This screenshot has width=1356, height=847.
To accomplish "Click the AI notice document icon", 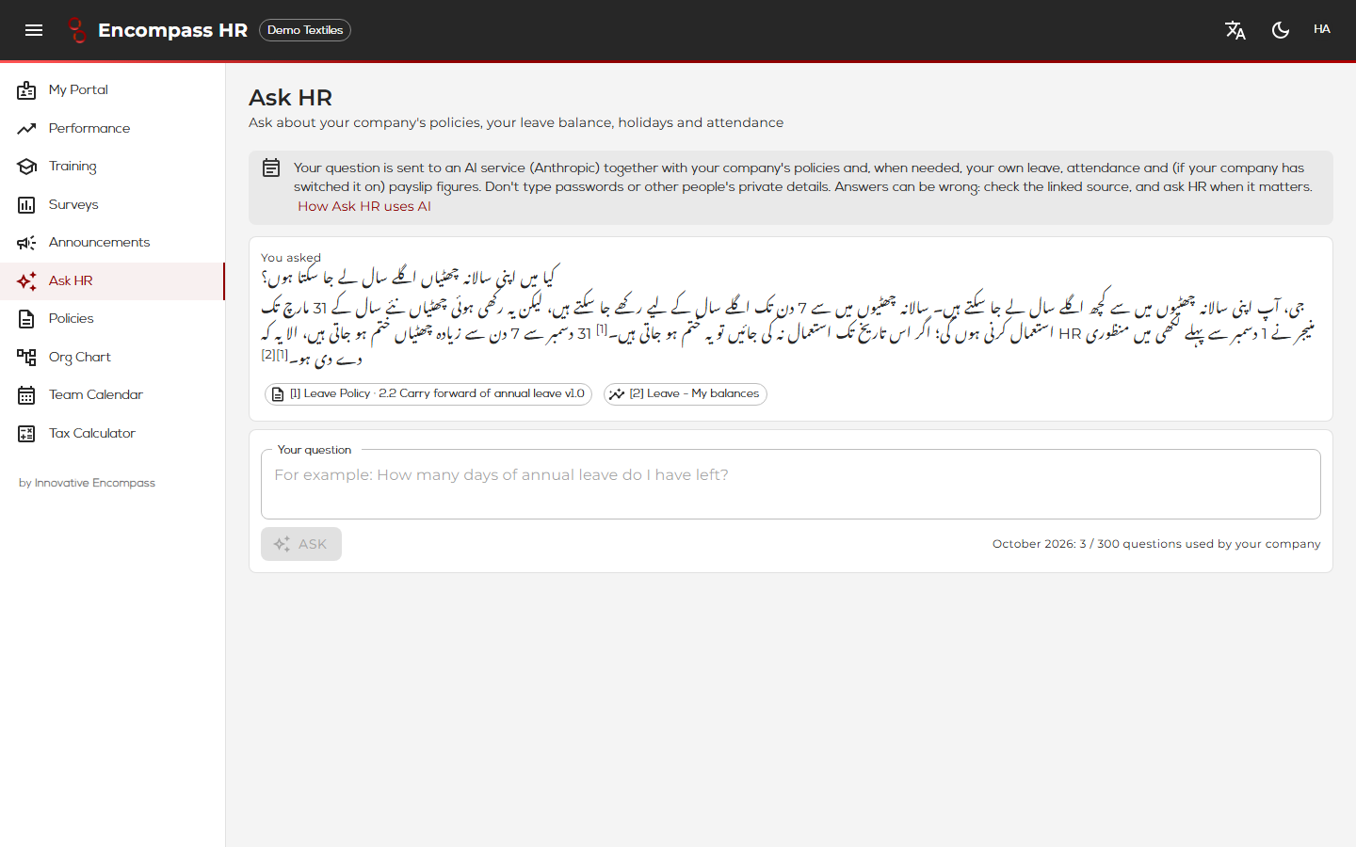I will (x=271, y=168).
